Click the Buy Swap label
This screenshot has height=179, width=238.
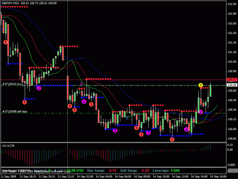click(96, 171)
